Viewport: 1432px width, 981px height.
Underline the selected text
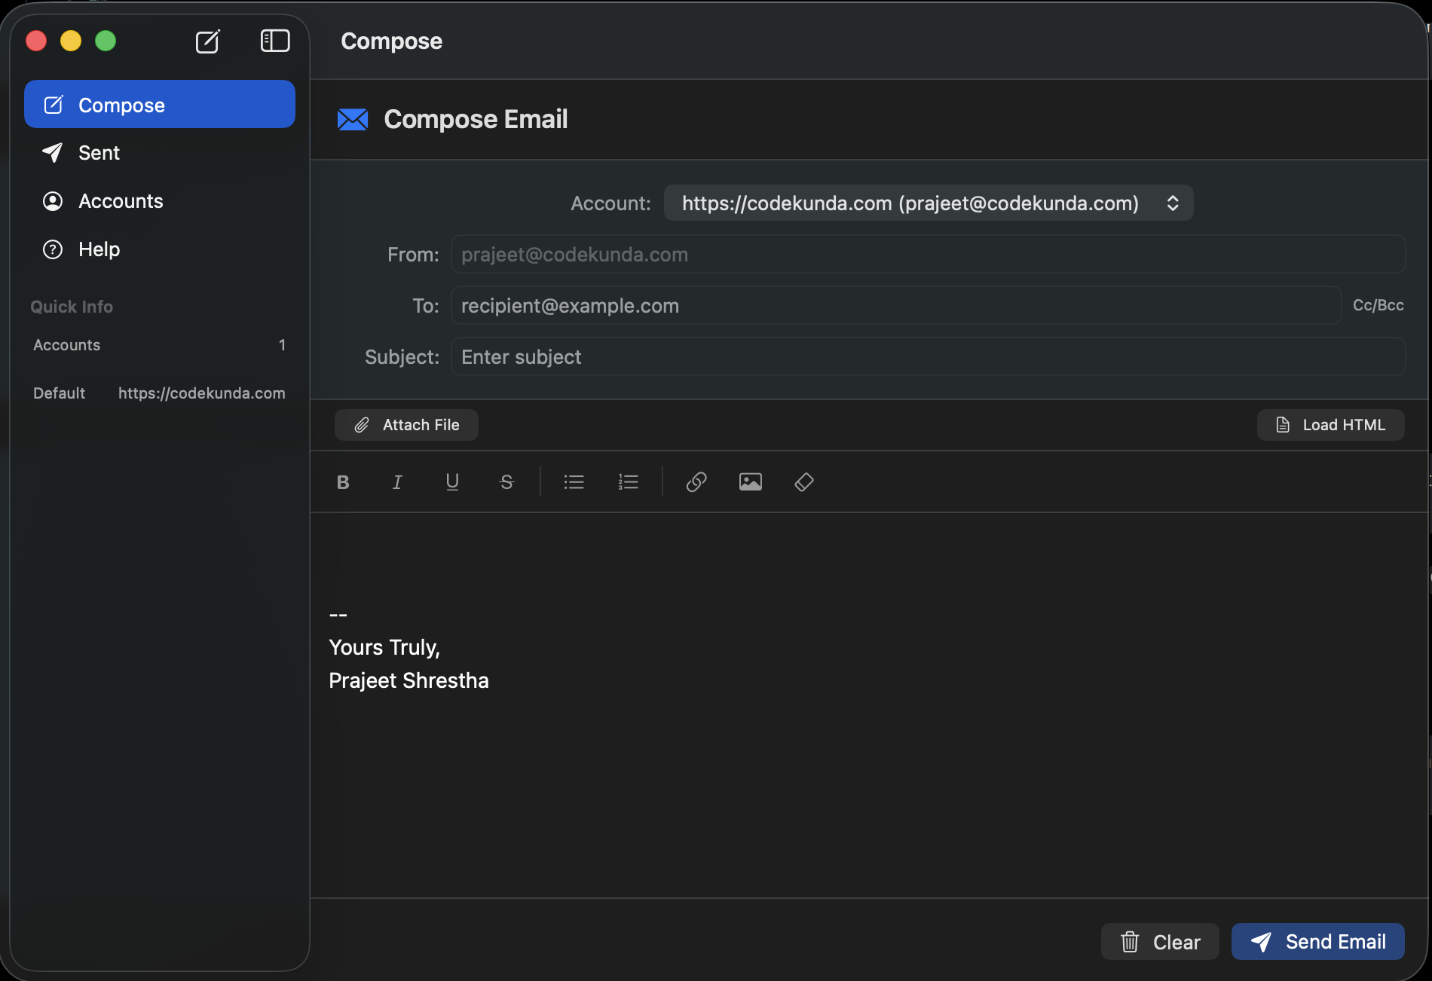click(x=451, y=482)
